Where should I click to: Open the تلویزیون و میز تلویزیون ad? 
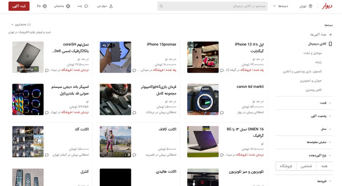tap(246, 172)
